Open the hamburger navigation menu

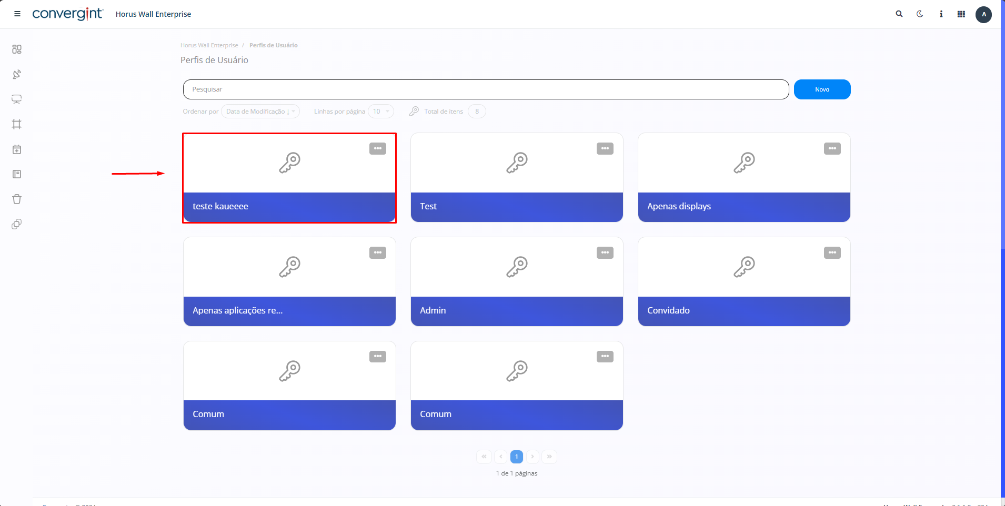coord(17,14)
